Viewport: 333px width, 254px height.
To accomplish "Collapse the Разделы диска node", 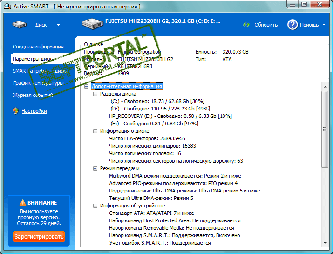I will (95, 94).
